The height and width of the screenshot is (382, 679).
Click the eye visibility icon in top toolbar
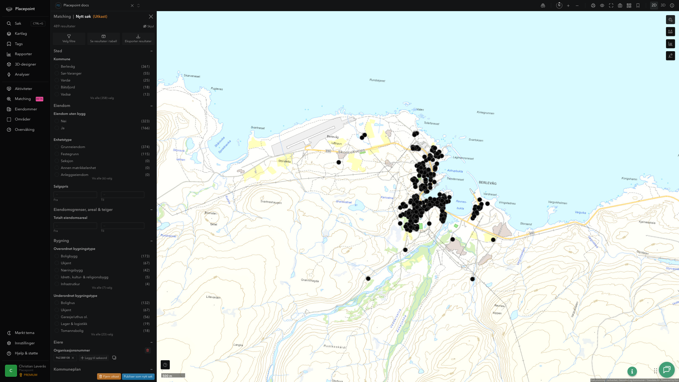pyautogui.click(x=602, y=6)
